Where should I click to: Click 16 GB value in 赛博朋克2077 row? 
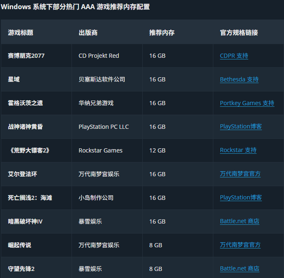tap(157, 56)
